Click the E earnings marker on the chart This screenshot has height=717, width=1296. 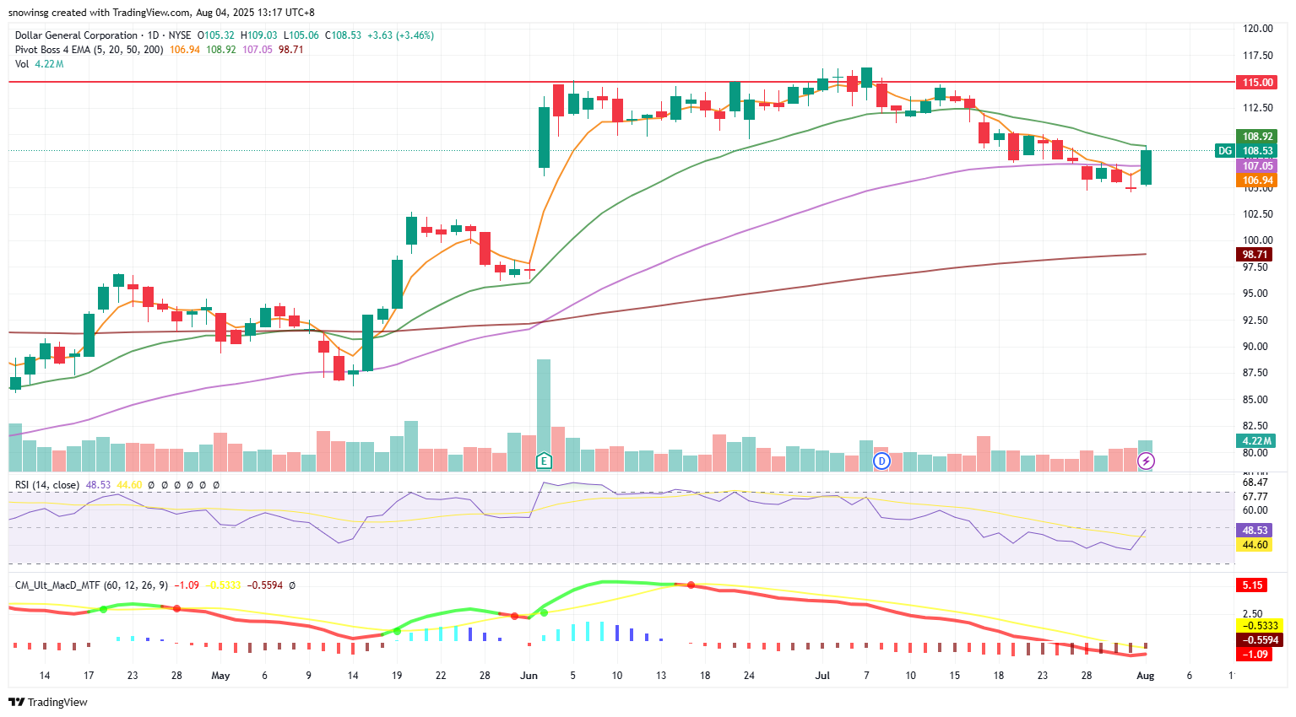coord(544,461)
